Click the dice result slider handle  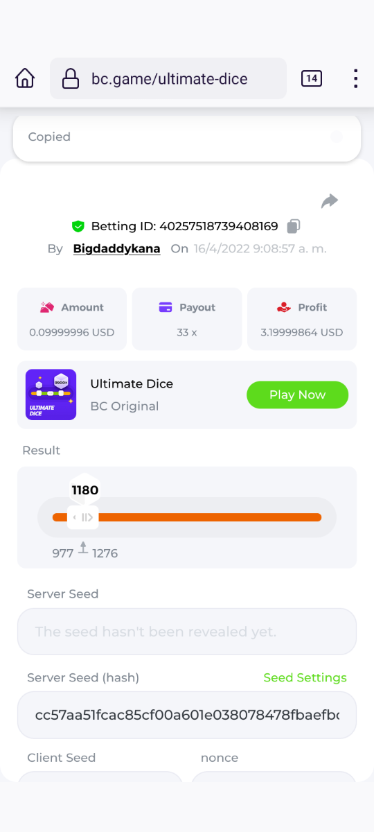pyautogui.click(x=83, y=517)
